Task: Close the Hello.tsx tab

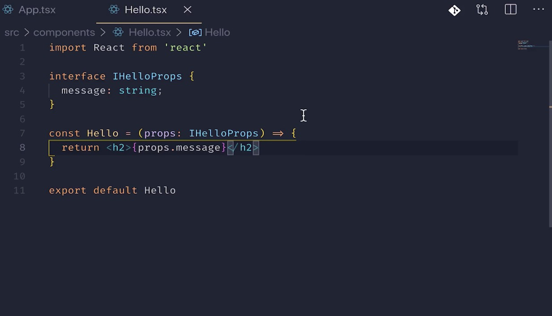Action: [188, 9]
